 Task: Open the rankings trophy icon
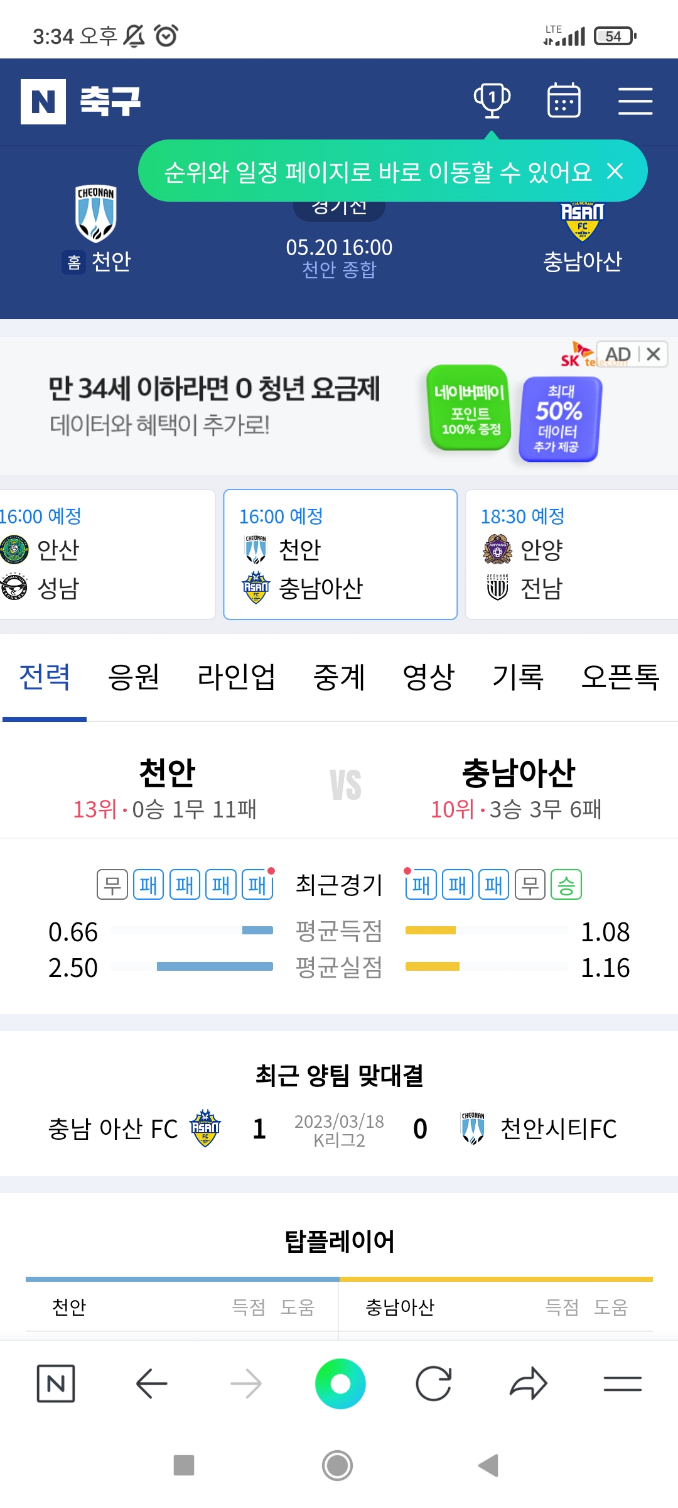(492, 101)
